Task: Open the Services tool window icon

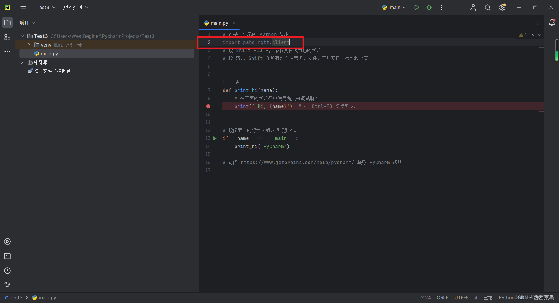Action: pyautogui.click(x=7, y=242)
